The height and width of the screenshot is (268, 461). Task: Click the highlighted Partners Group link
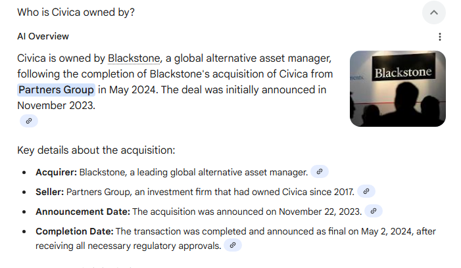(57, 90)
